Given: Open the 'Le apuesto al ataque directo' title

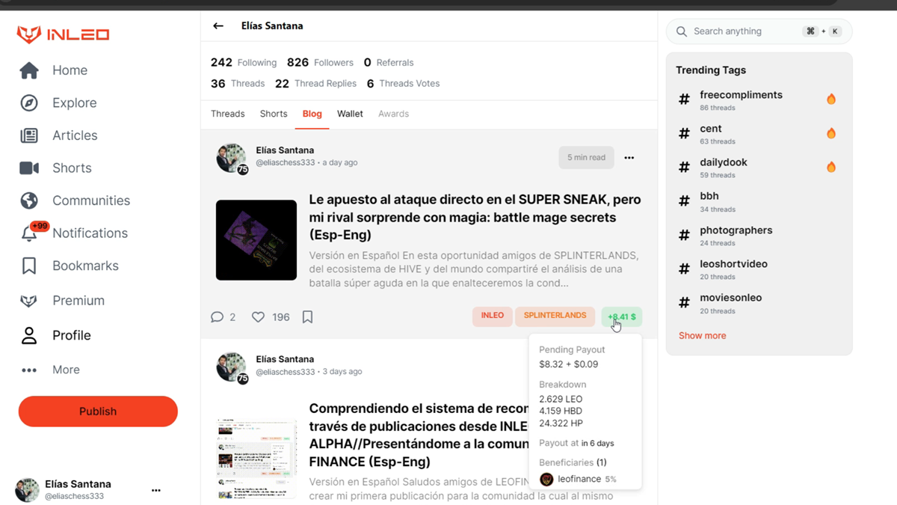Looking at the screenshot, I should (x=475, y=218).
